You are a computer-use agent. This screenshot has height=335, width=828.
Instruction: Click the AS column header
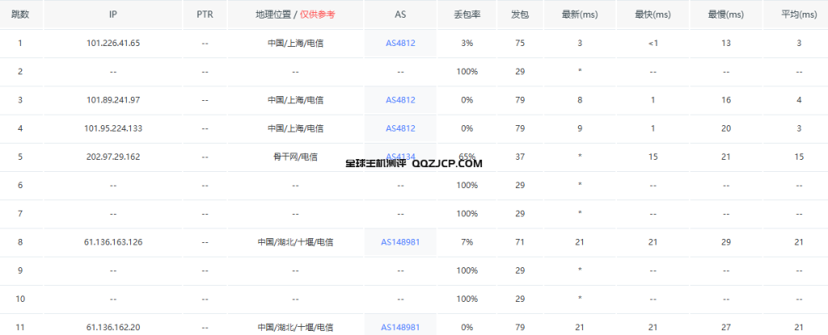point(400,15)
